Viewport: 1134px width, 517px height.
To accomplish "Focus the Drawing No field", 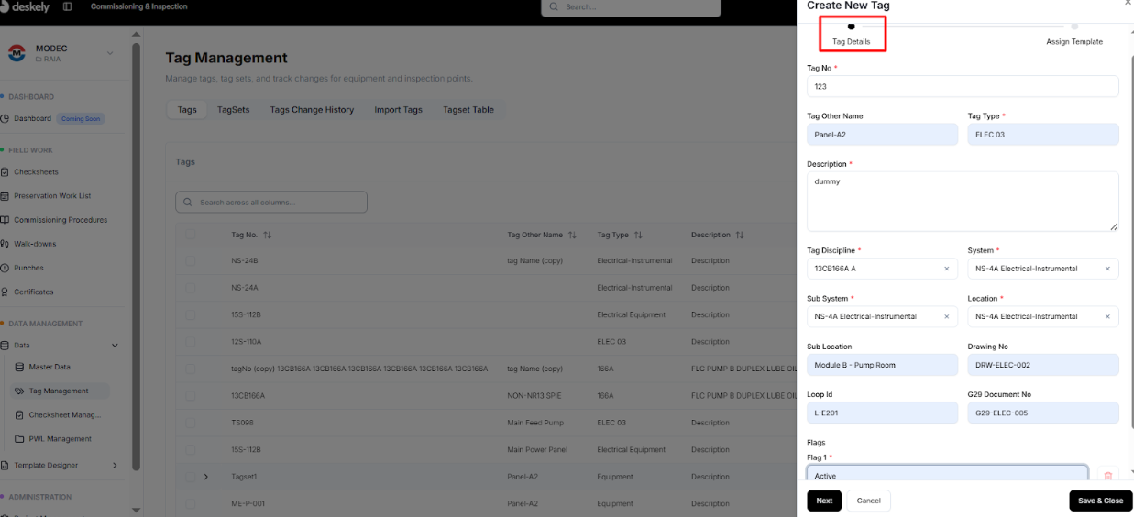I will click(1043, 365).
